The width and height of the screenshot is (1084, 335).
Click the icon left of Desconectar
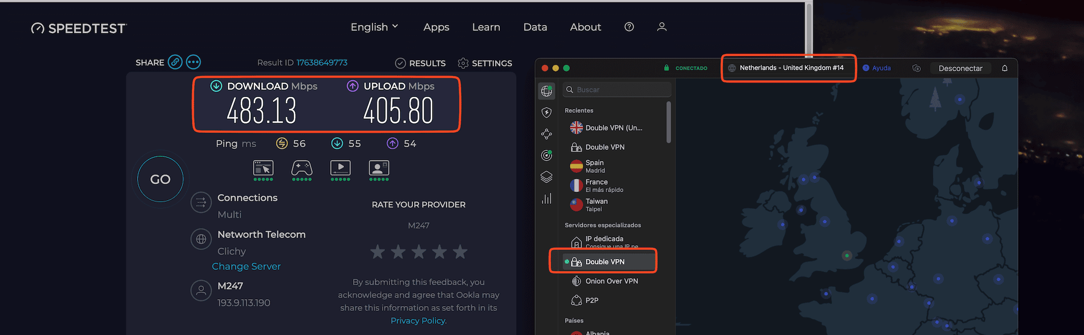(917, 68)
